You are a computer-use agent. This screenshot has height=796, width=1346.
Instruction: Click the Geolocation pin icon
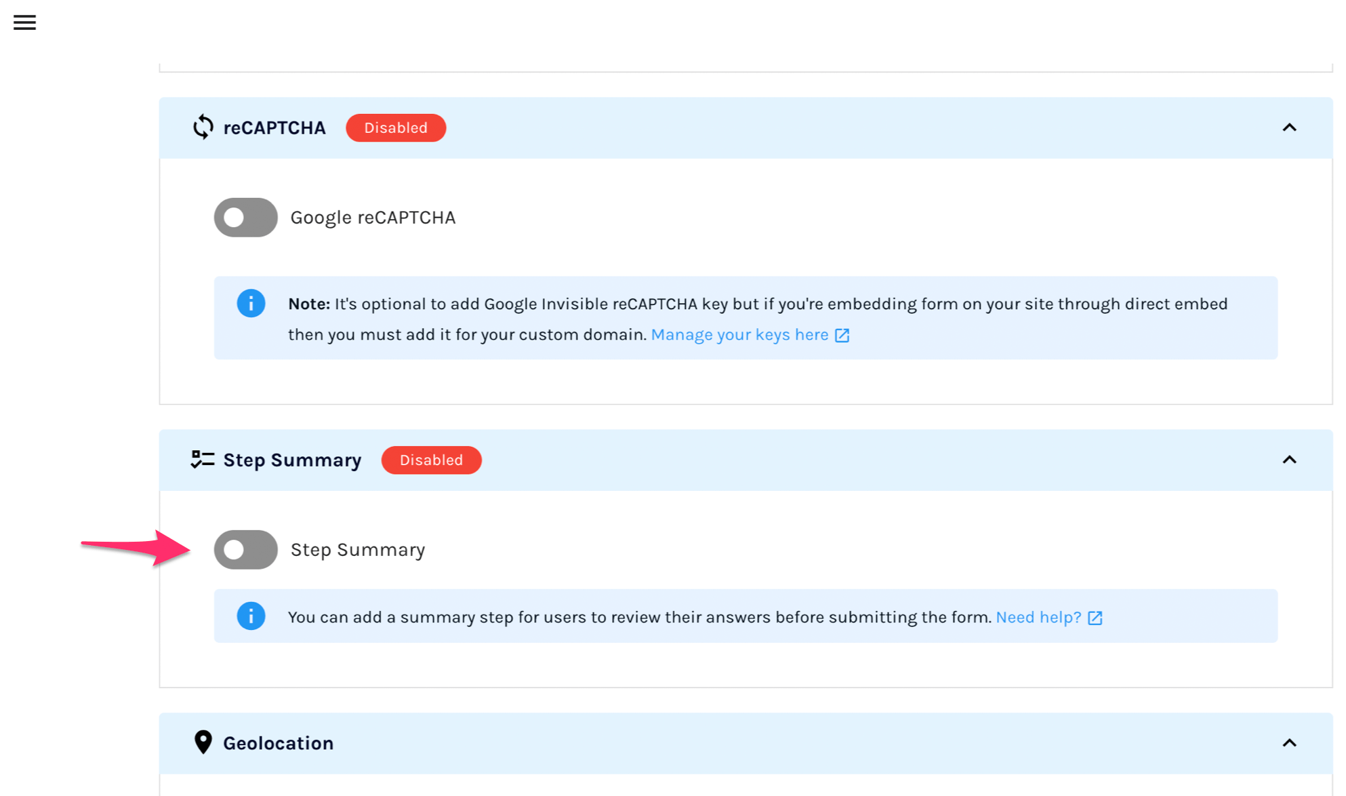203,742
